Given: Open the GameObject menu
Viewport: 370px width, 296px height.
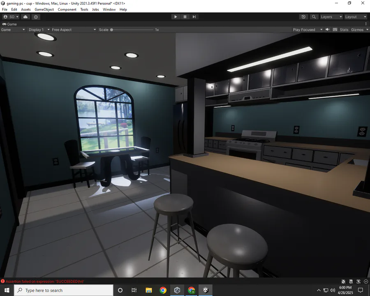Looking at the screenshot, I should point(44,9).
